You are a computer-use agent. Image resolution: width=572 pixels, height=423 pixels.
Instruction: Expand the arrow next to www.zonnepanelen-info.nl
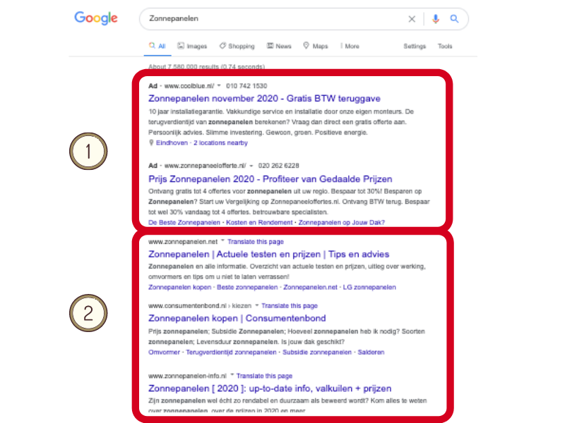(x=232, y=376)
